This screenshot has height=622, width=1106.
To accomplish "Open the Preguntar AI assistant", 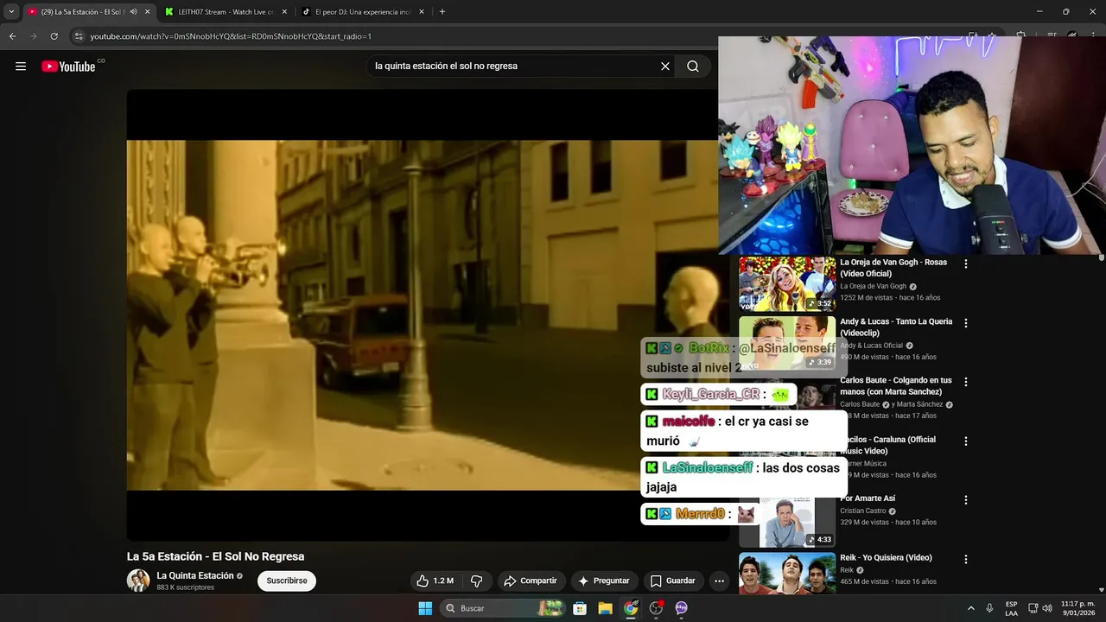I will pos(604,581).
